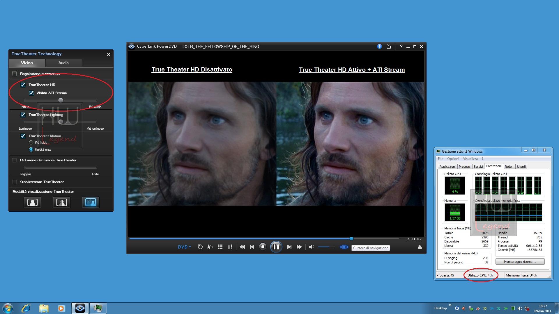Image resolution: width=559 pixels, height=314 pixels.
Task: Open Windows Media Player from taskbar
Action: [x=61, y=308]
